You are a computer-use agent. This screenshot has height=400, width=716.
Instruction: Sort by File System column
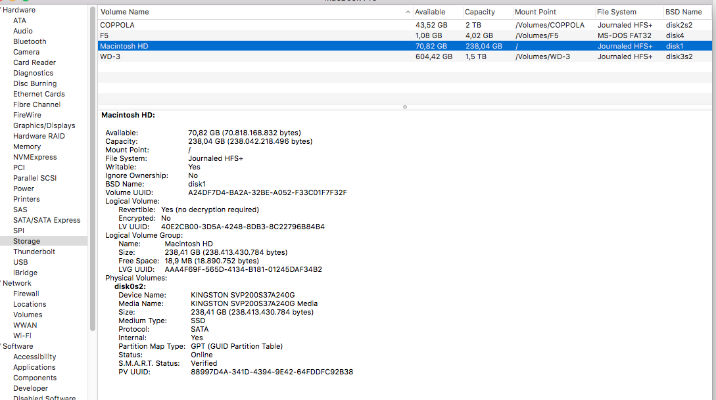[629, 12]
